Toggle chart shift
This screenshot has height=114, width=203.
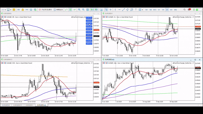[x=96, y=10]
